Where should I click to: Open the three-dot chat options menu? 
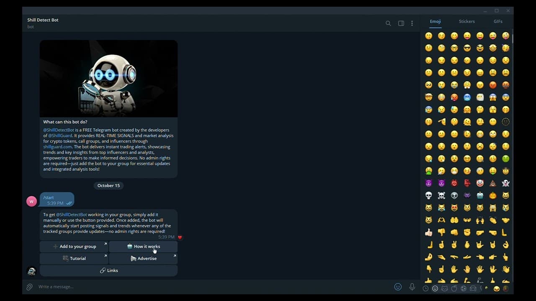[x=412, y=23]
